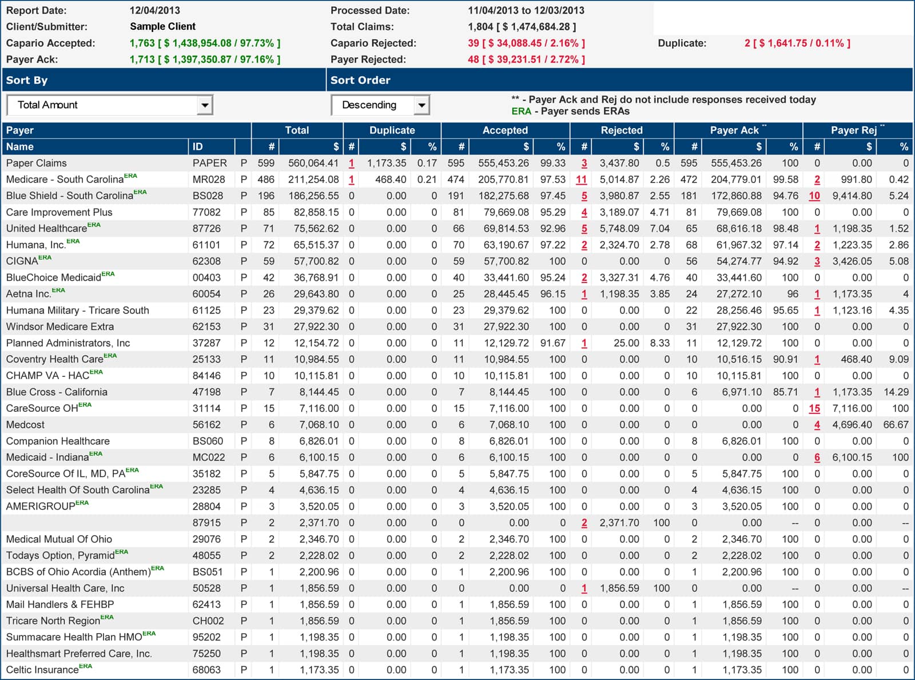Click Capario Rejected summary value 39
Screen dimensions: 915x680
pyautogui.click(x=526, y=43)
